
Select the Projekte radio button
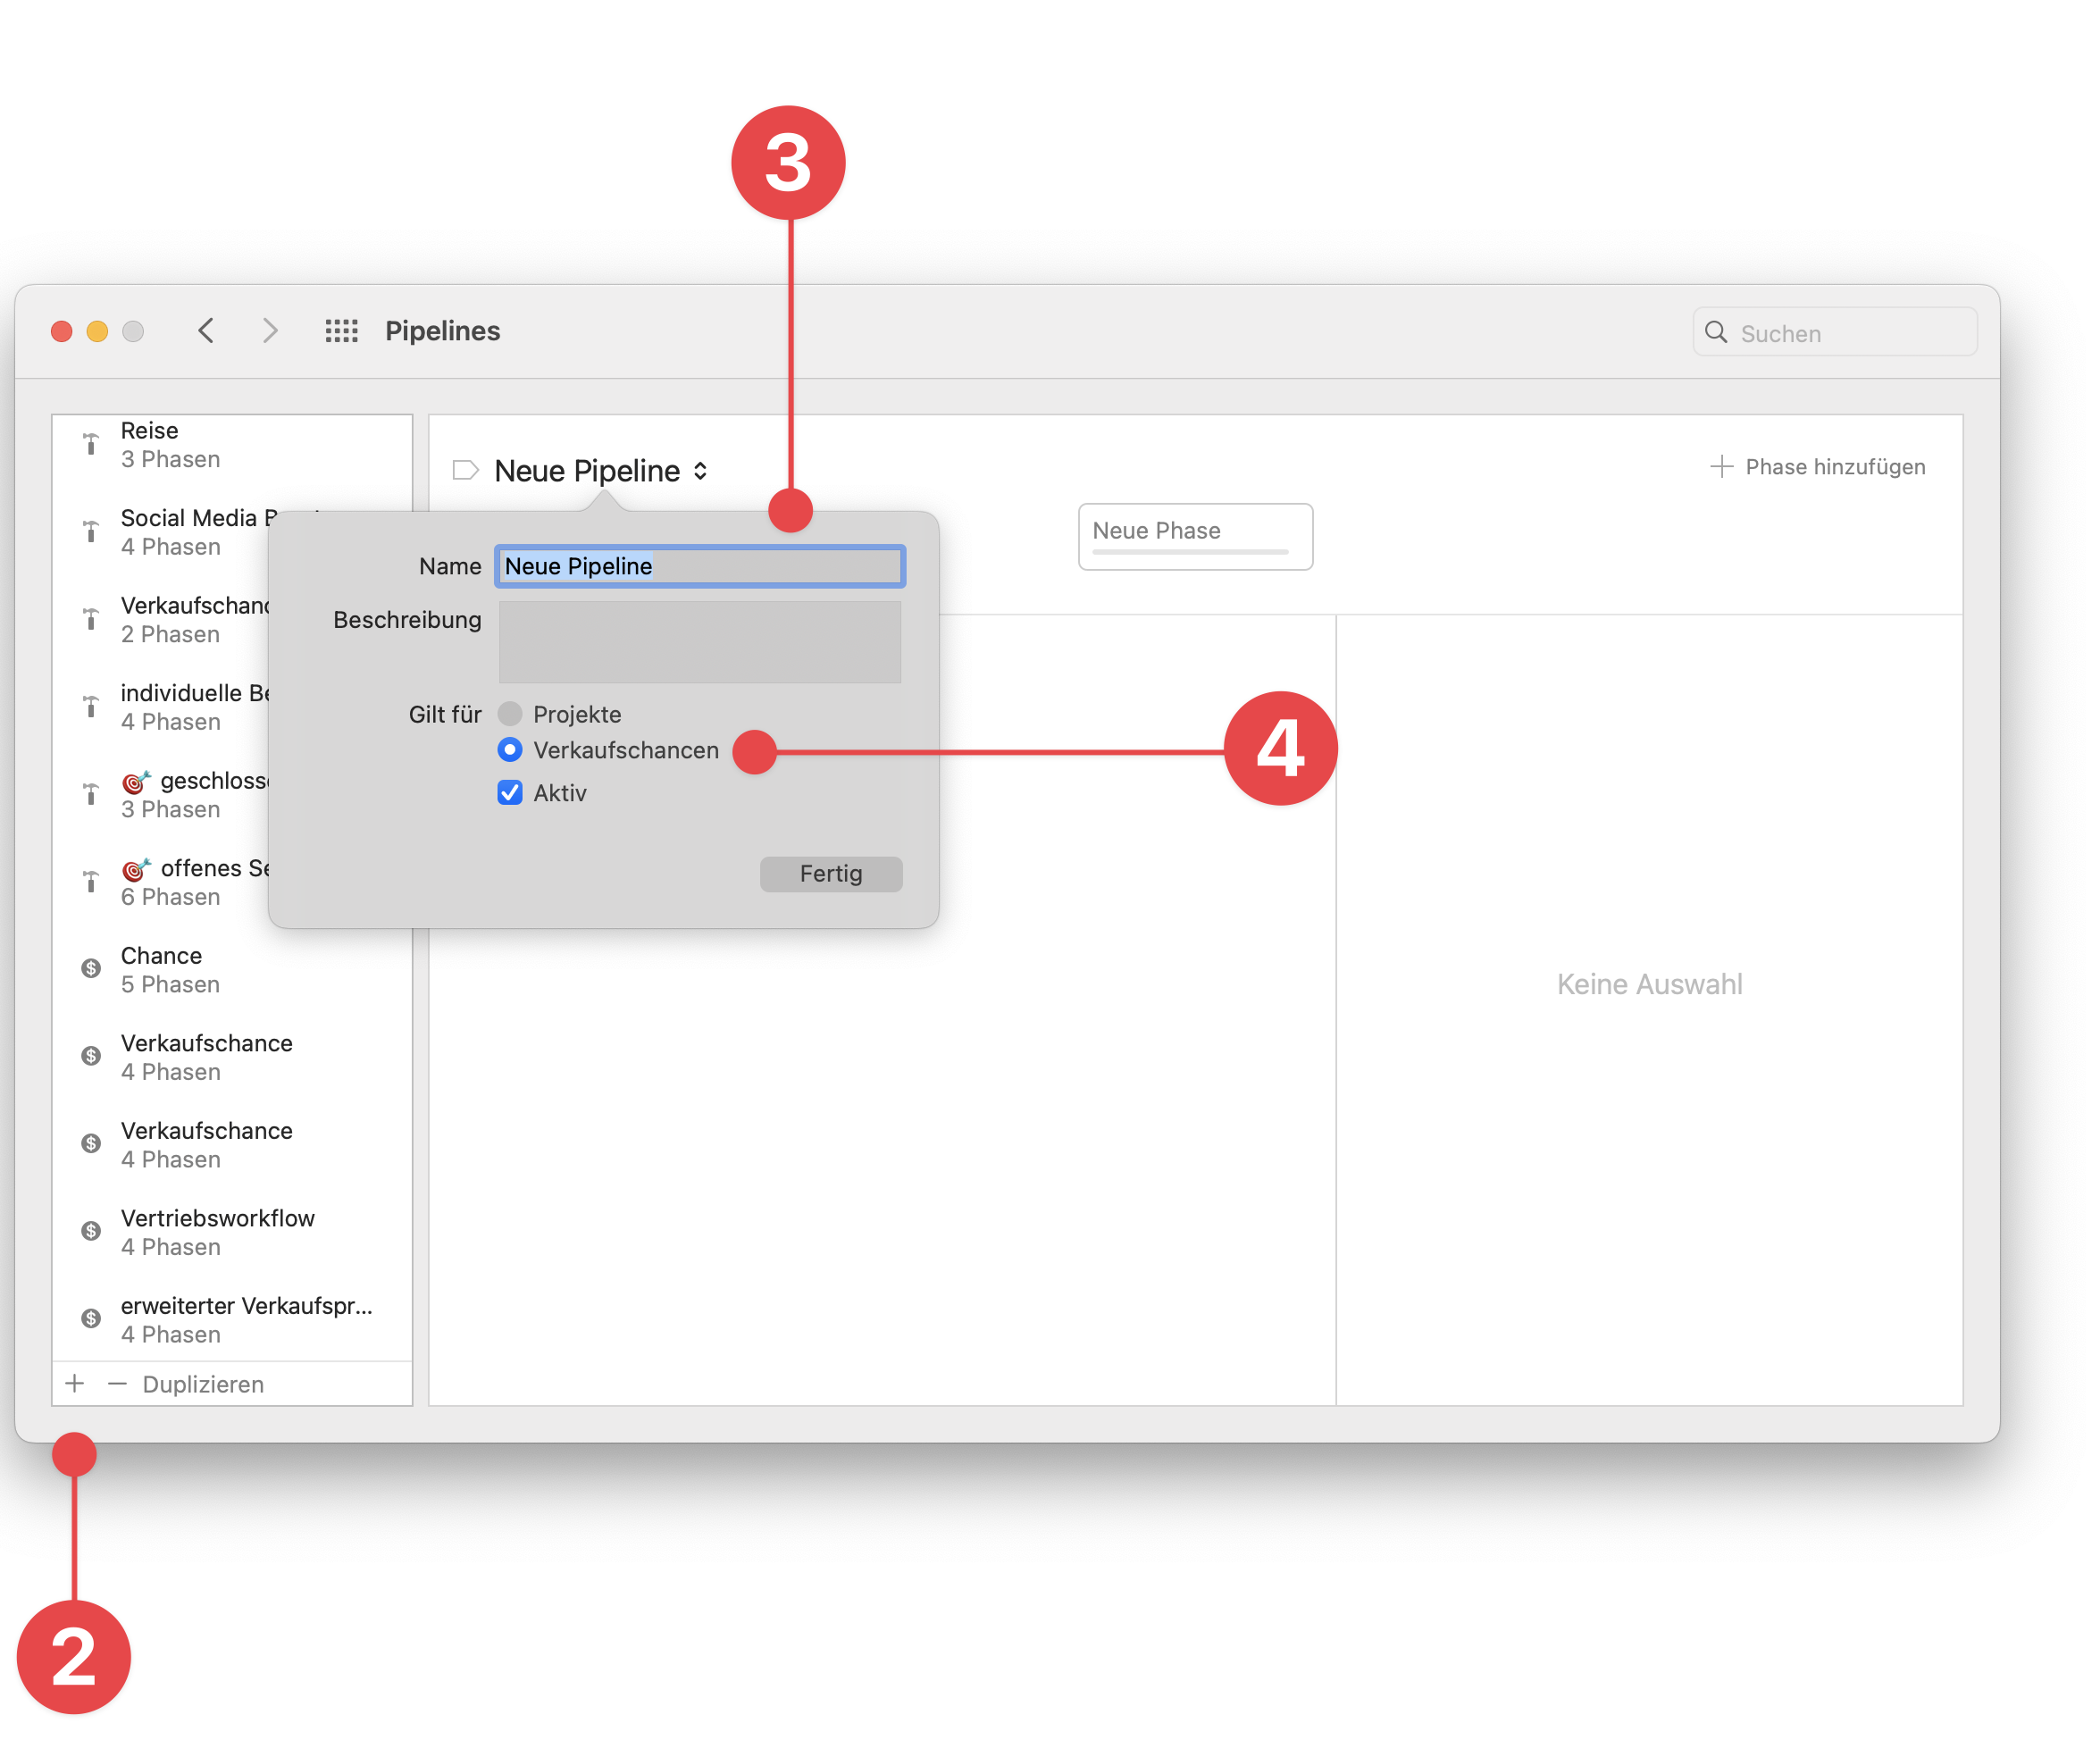point(510,713)
